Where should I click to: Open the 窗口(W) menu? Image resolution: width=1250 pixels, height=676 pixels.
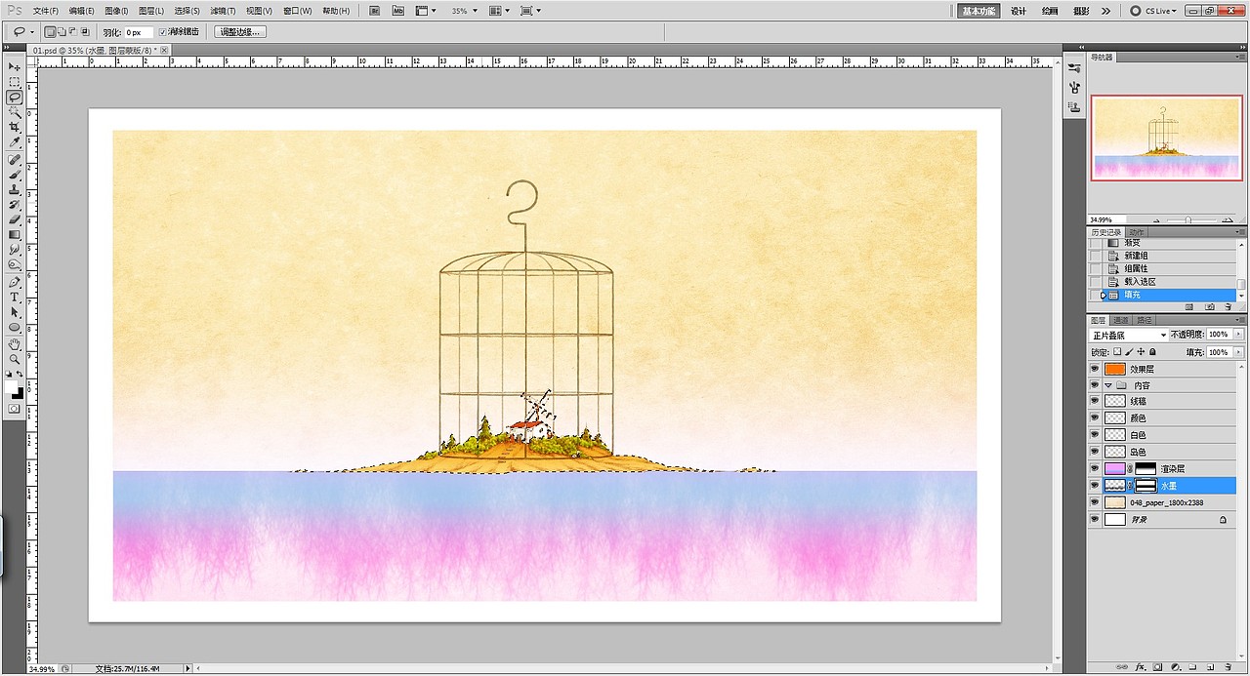(297, 11)
